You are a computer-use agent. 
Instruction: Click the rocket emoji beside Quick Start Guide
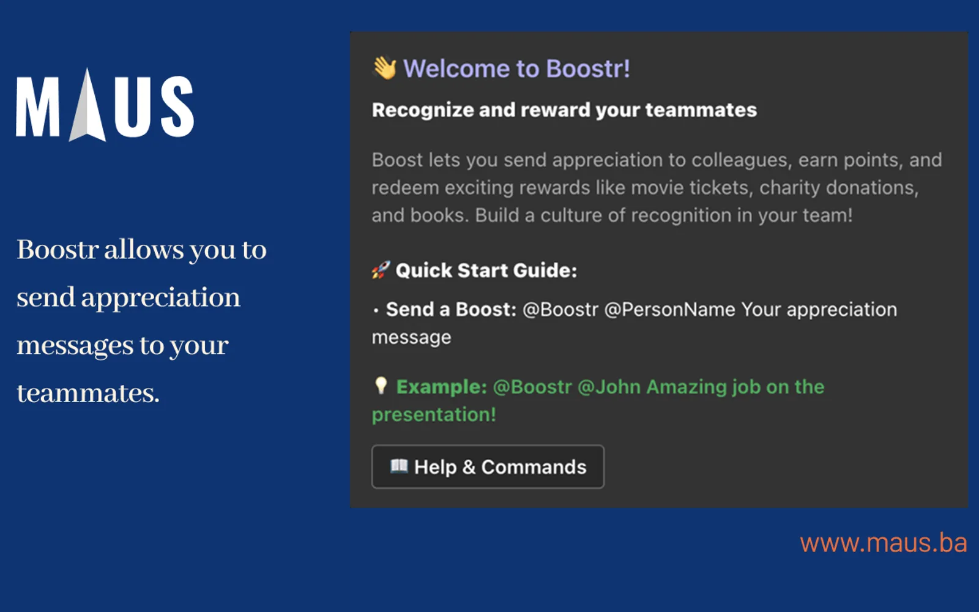pos(381,270)
